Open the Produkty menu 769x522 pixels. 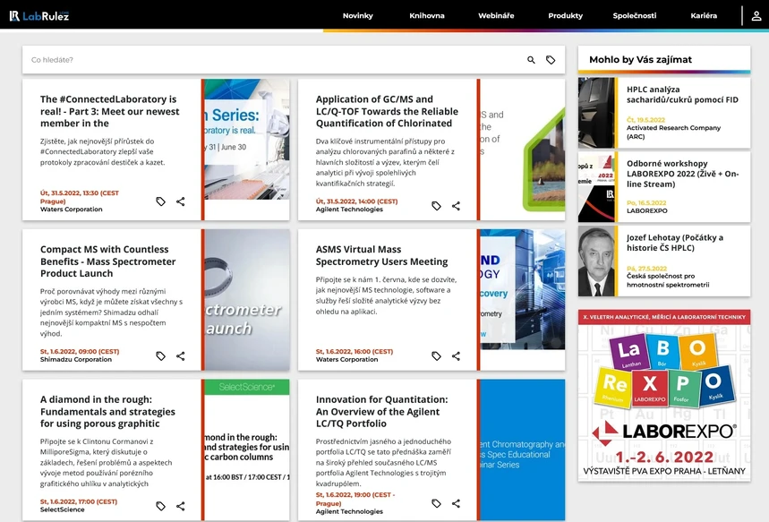(565, 16)
